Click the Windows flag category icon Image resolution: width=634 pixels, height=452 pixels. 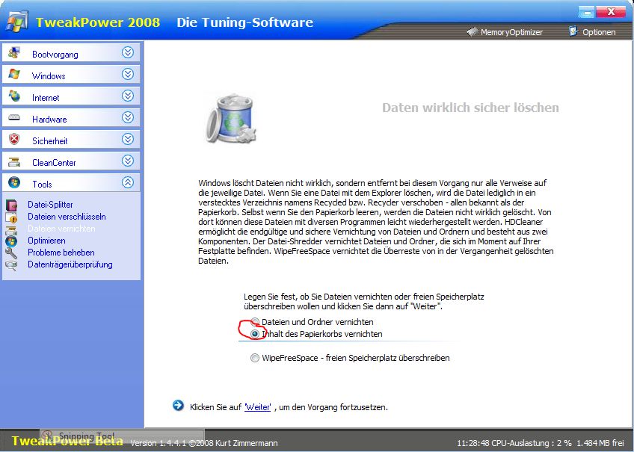[x=14, y=74]
